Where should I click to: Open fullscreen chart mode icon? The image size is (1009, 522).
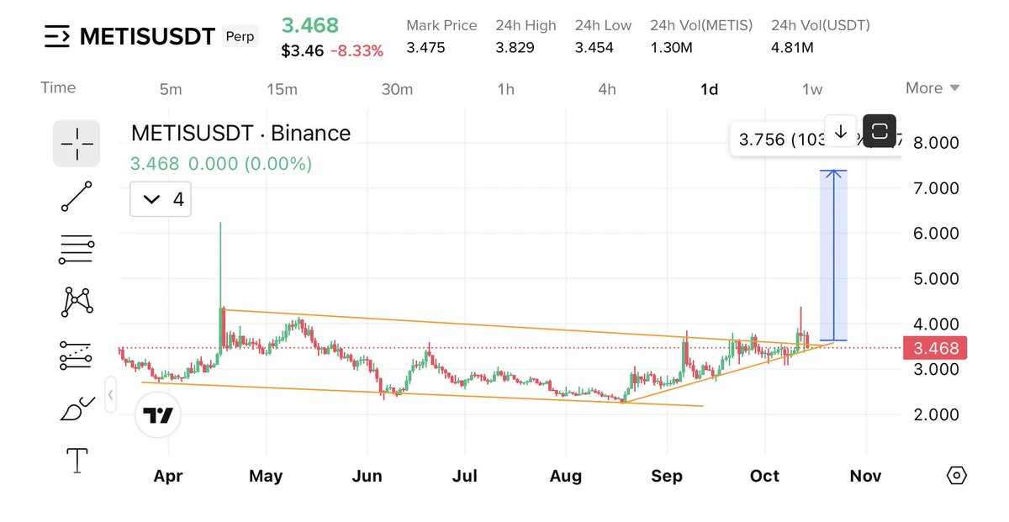point(880,131)
